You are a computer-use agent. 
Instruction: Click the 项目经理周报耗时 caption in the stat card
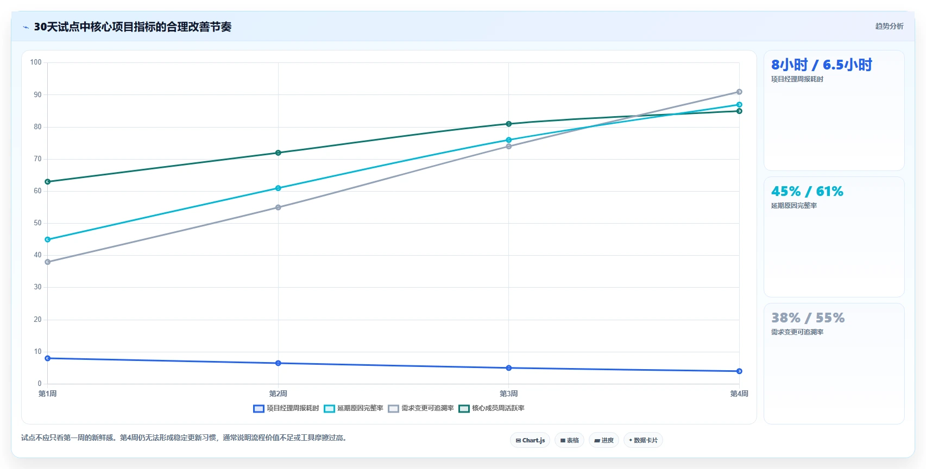[797, 79]
